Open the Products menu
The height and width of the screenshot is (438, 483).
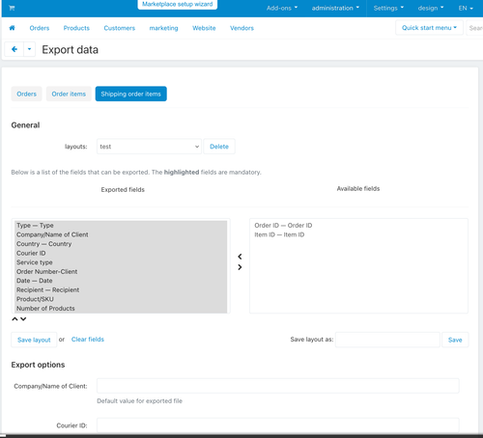tap(76, 28)
